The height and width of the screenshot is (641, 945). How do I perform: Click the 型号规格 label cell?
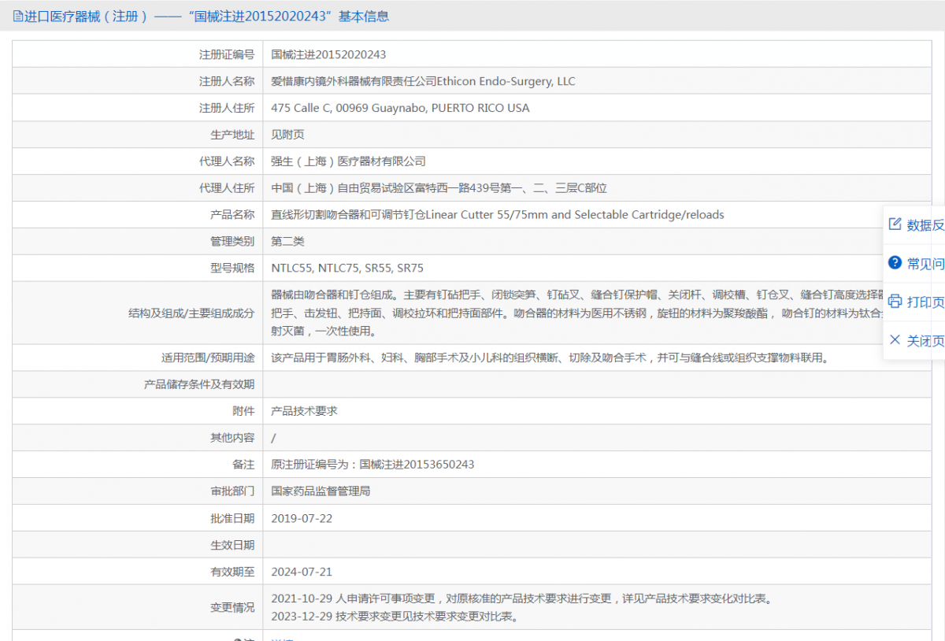coord(138,269)
